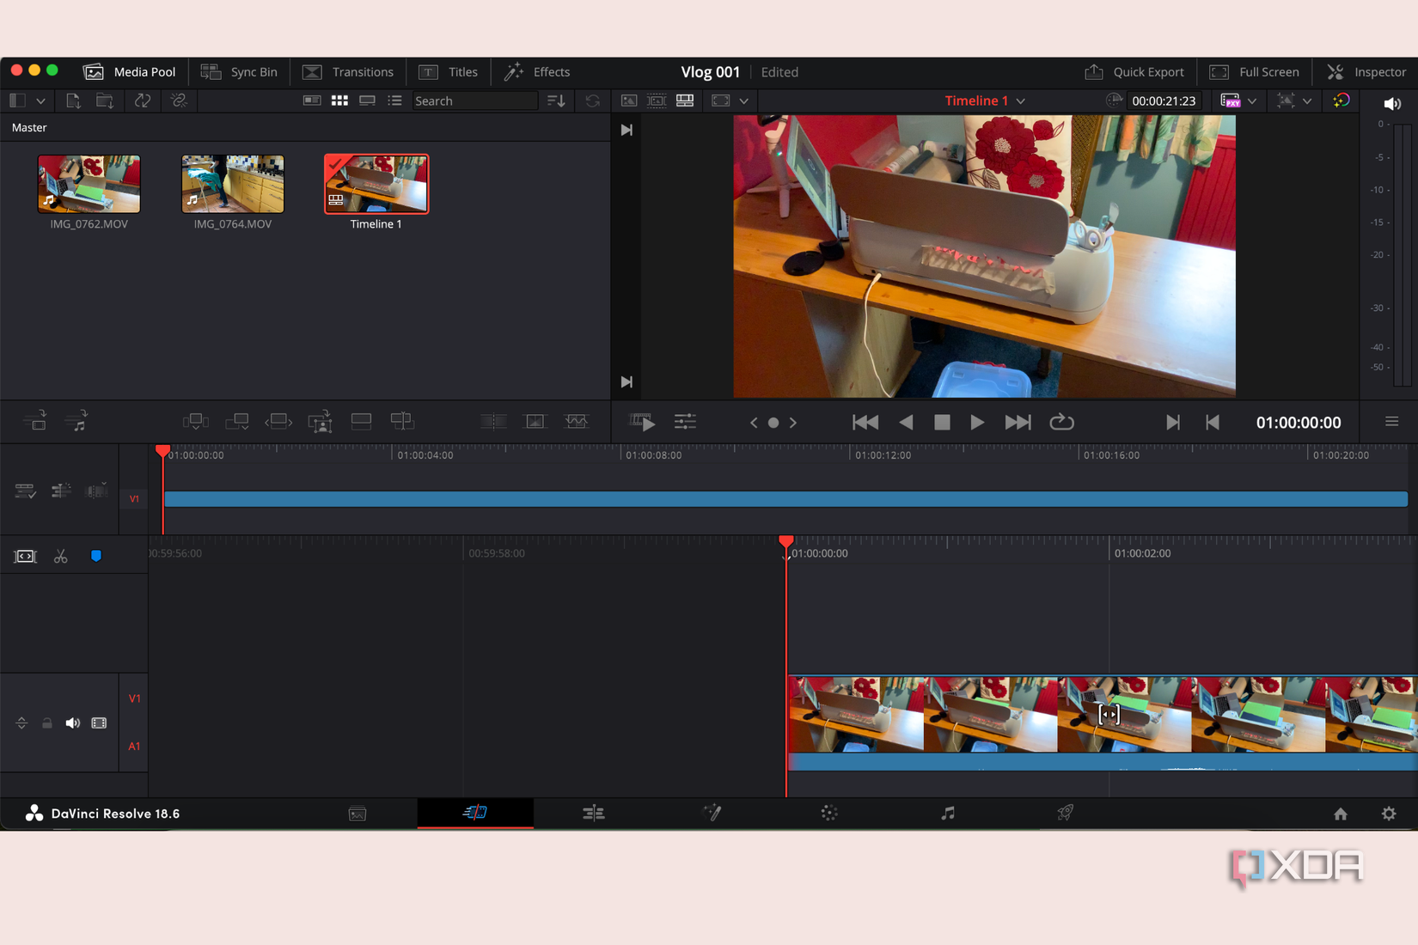Screen dimensions: 1418x945
Task: Click the Home project manager icon
Action: (1340, 814)
